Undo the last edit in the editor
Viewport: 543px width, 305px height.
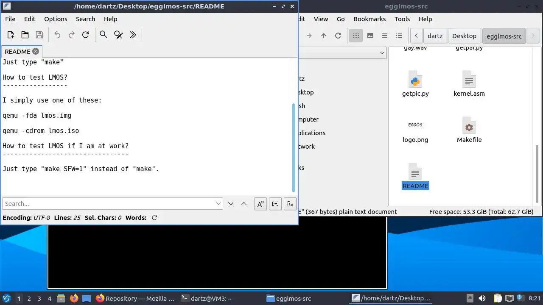click(x=57, y=35)
